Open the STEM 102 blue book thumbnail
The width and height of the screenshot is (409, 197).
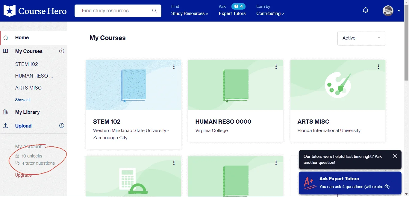click(133, 85)
